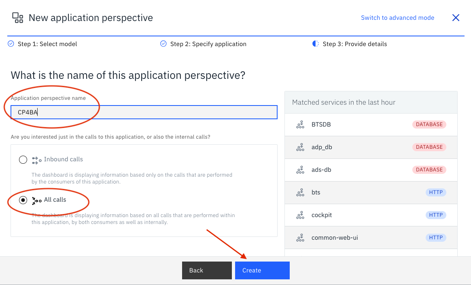This screenshot has height=285, width=471.
Task: Switch to advanced mode
Action: [x=397, y=18]
